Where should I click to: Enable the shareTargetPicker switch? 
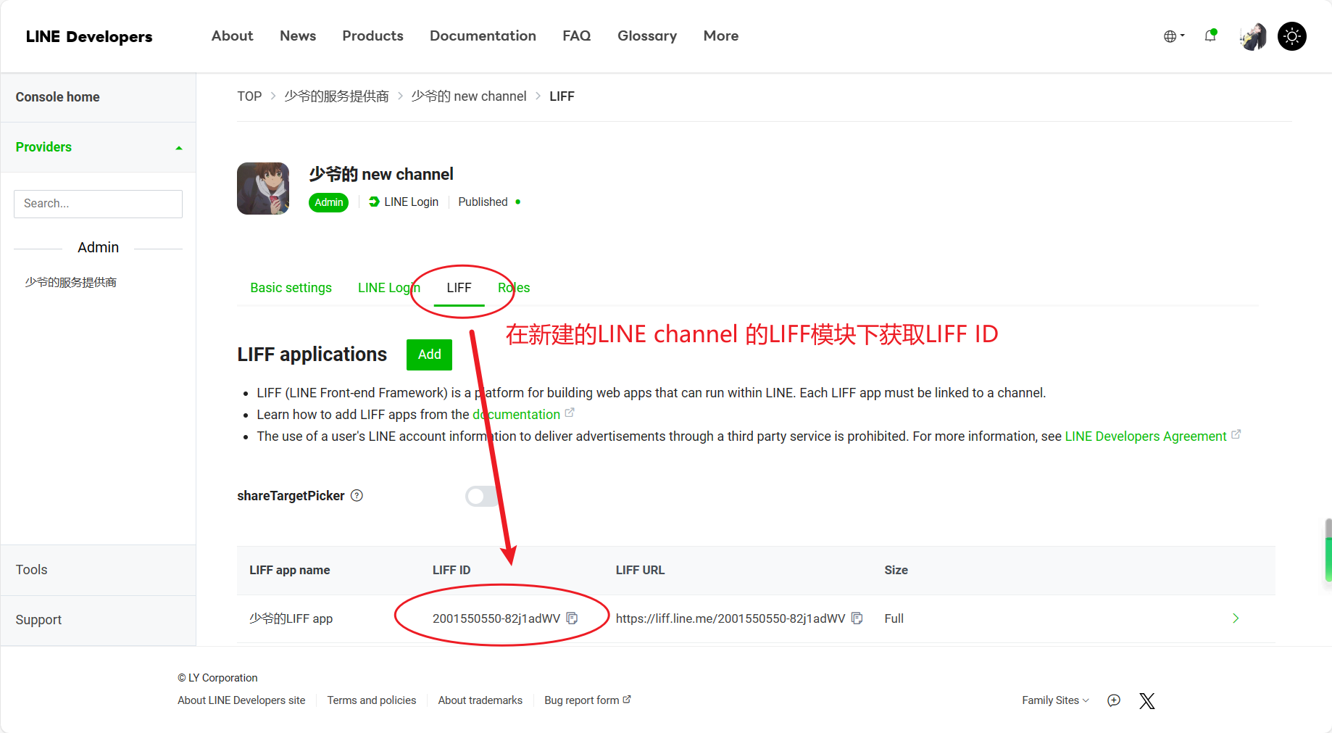[483, 496]
